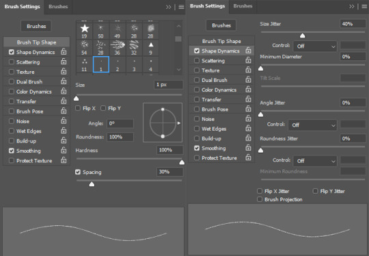Screen dimensions: 369x256
Task: Open the left panel's hamburger menu
Action: coord(181,7)
